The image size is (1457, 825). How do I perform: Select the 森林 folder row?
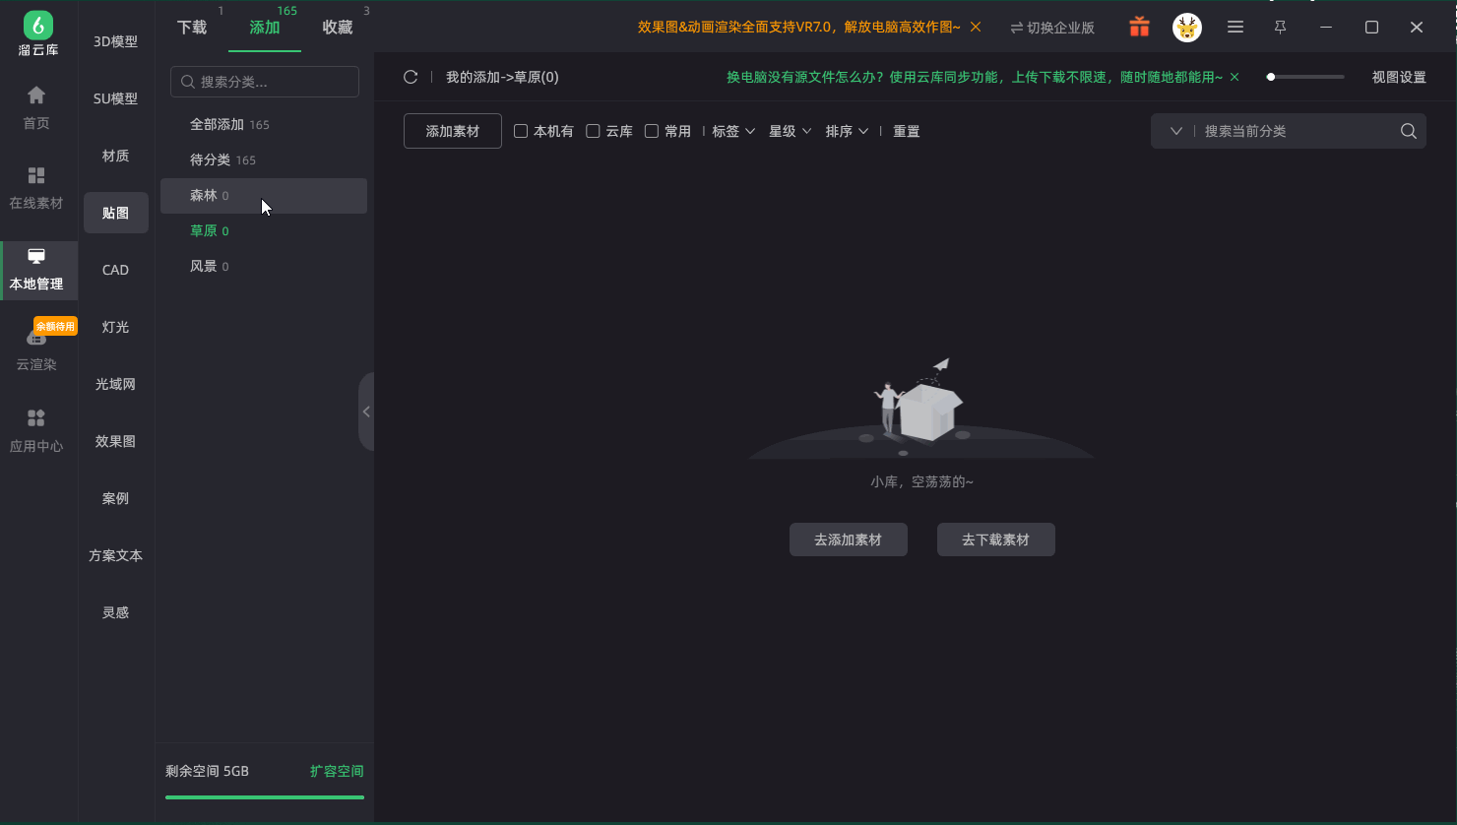point(264,195)
